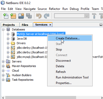Viewport: 103px width, 99px height.
Task: Expand the Java DB node
Action: [x=8, y=39]
